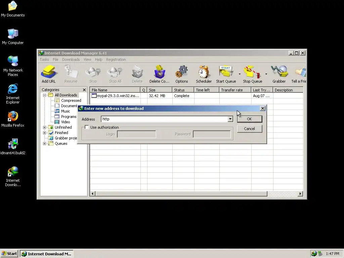Click Internet Download Manager taskbar button
This screenshot has height=258, width=344.
point(47,254)
